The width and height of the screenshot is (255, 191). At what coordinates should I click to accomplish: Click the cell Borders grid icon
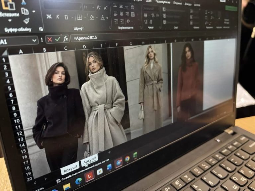(x=79, y=17)
